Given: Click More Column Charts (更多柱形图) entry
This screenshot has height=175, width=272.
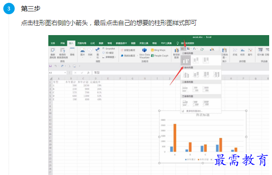Looking at the screenshot, I should pyautogui.click(x=201, y=111).
